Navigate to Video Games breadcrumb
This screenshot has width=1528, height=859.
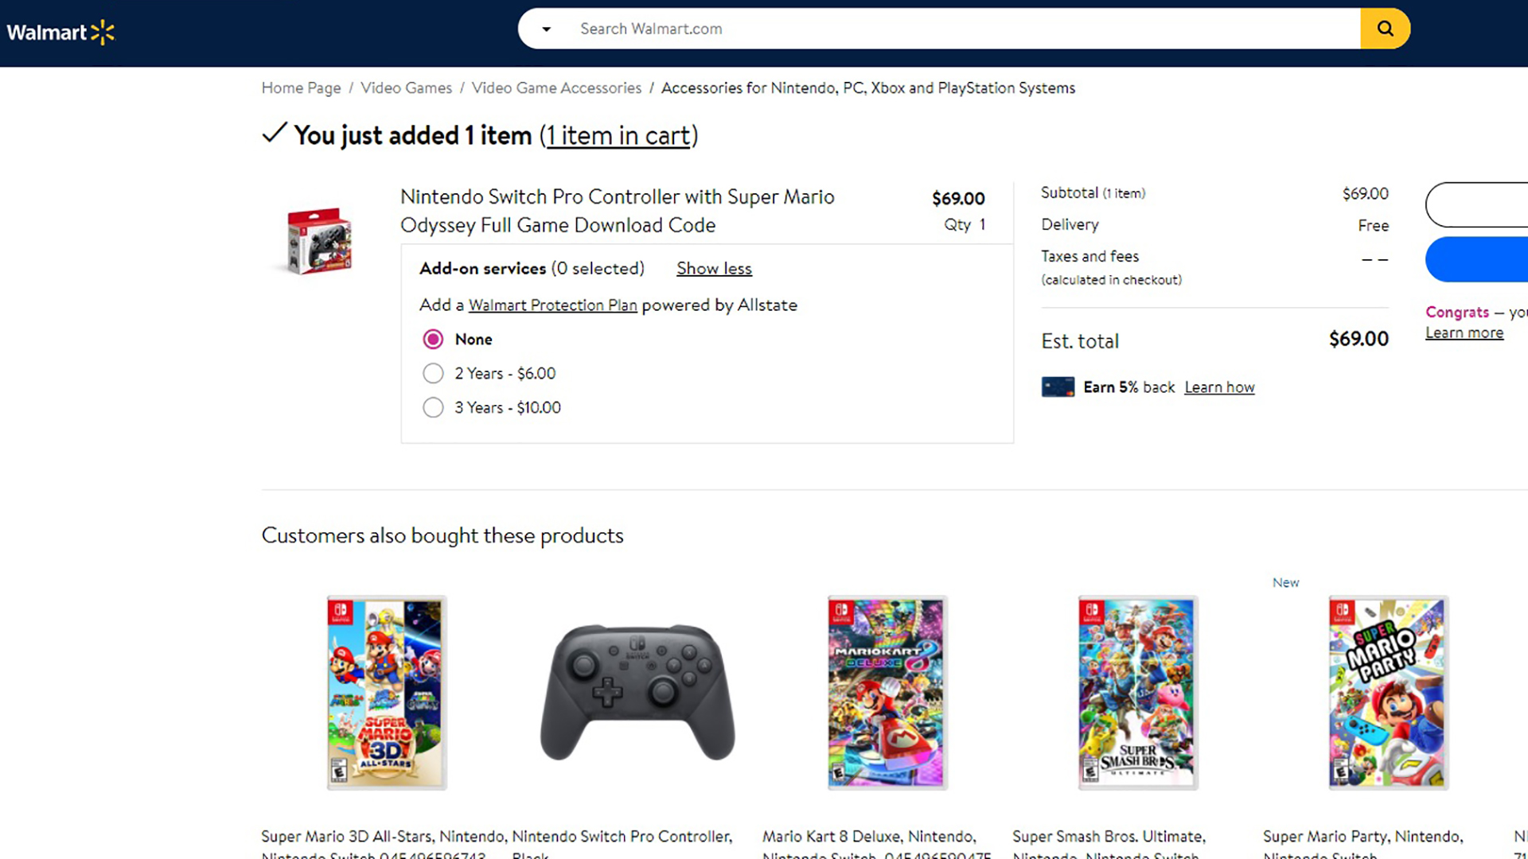pos(406,88)
